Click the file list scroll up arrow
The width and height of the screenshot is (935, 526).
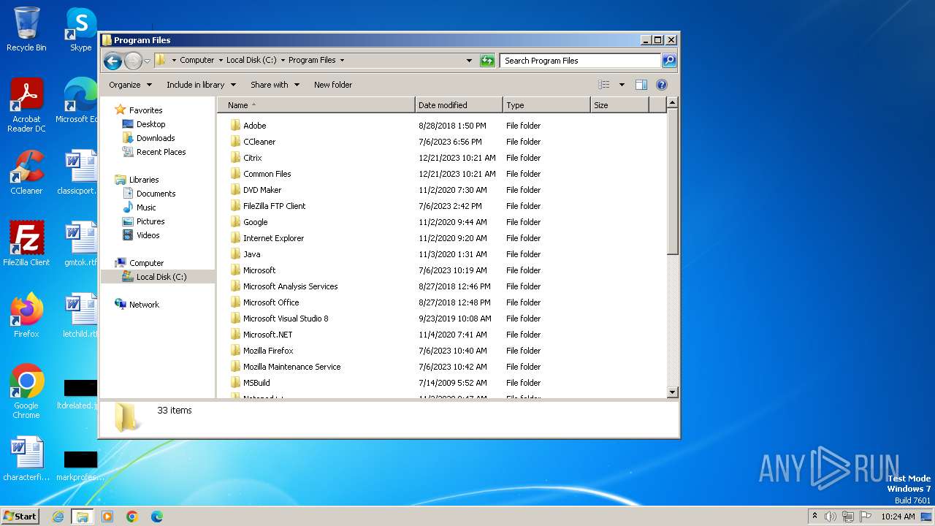pos(673,104)
